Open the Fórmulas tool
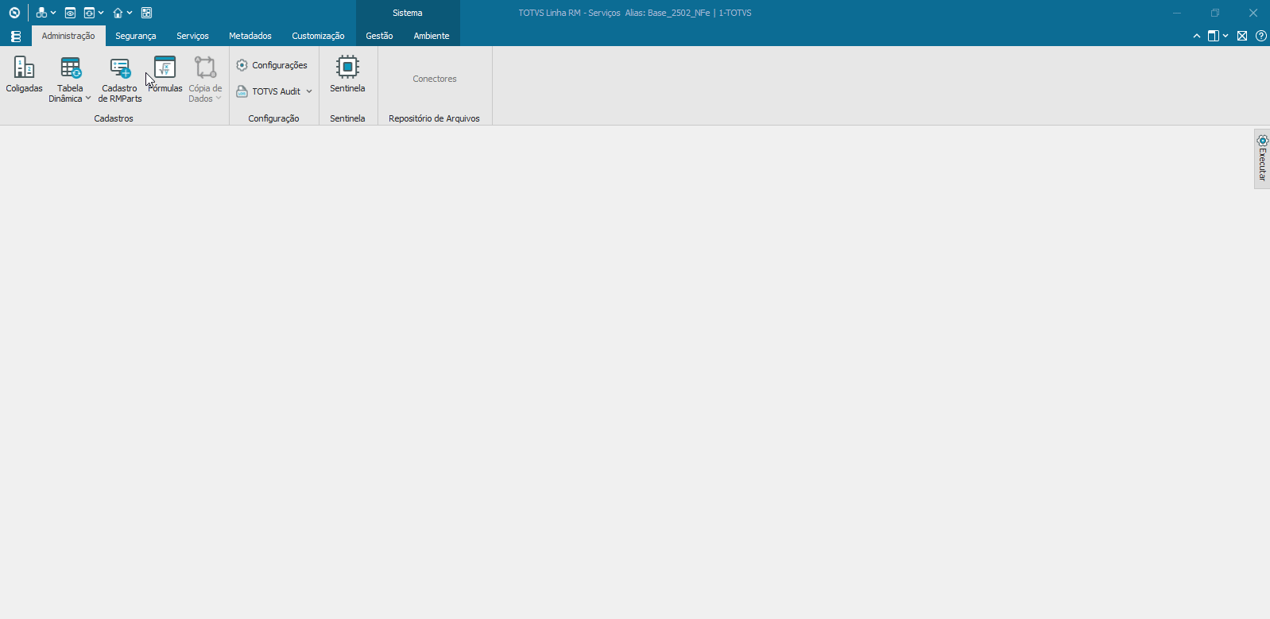Screen dimensions: 1270x619 point(165,75)
